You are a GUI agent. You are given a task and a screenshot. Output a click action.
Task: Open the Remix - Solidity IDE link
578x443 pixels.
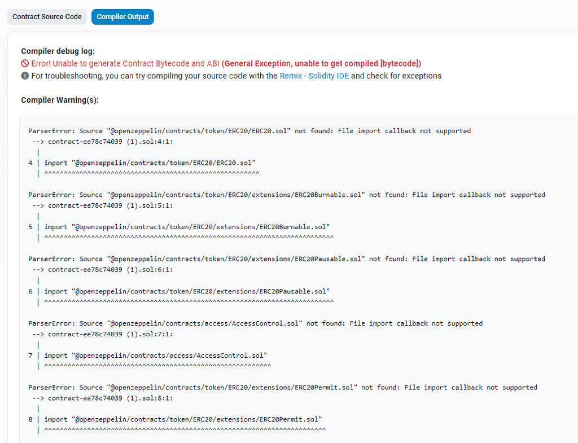(314, 76)
